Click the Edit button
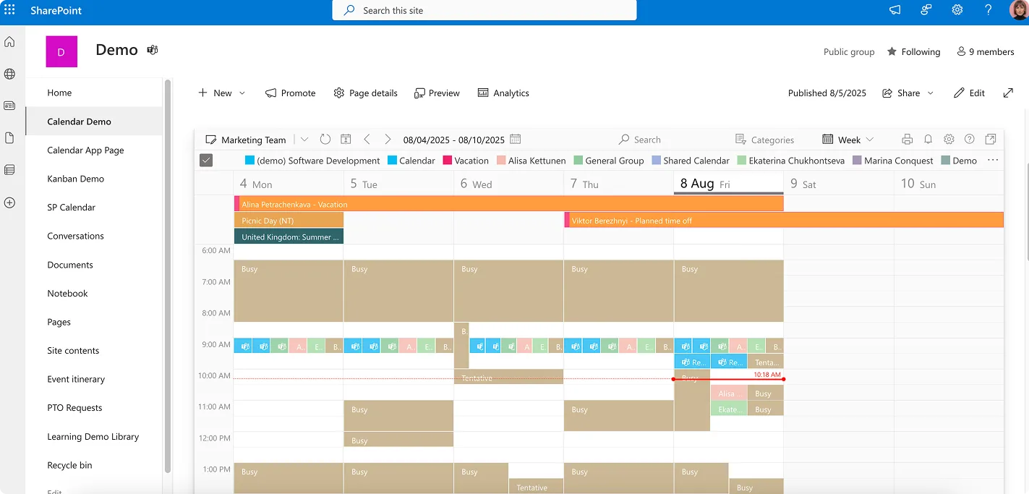 tap(969, 93)
